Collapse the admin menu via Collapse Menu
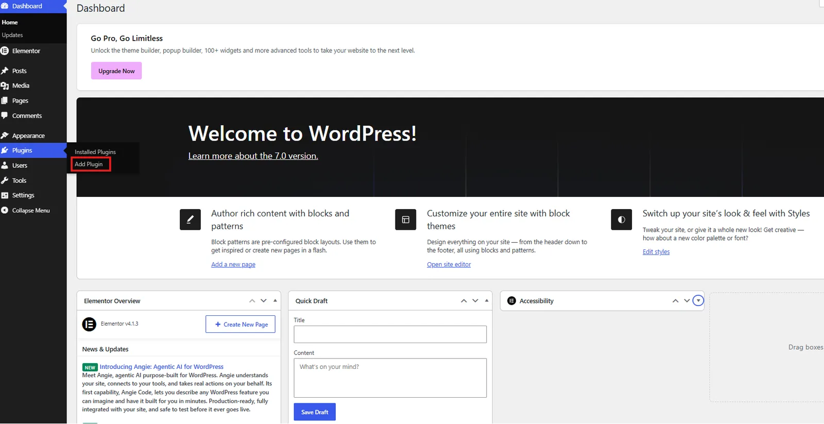Viewport: 824px width, 424px height. tap(26, 210)
